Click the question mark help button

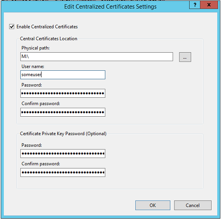pos(195,5)
